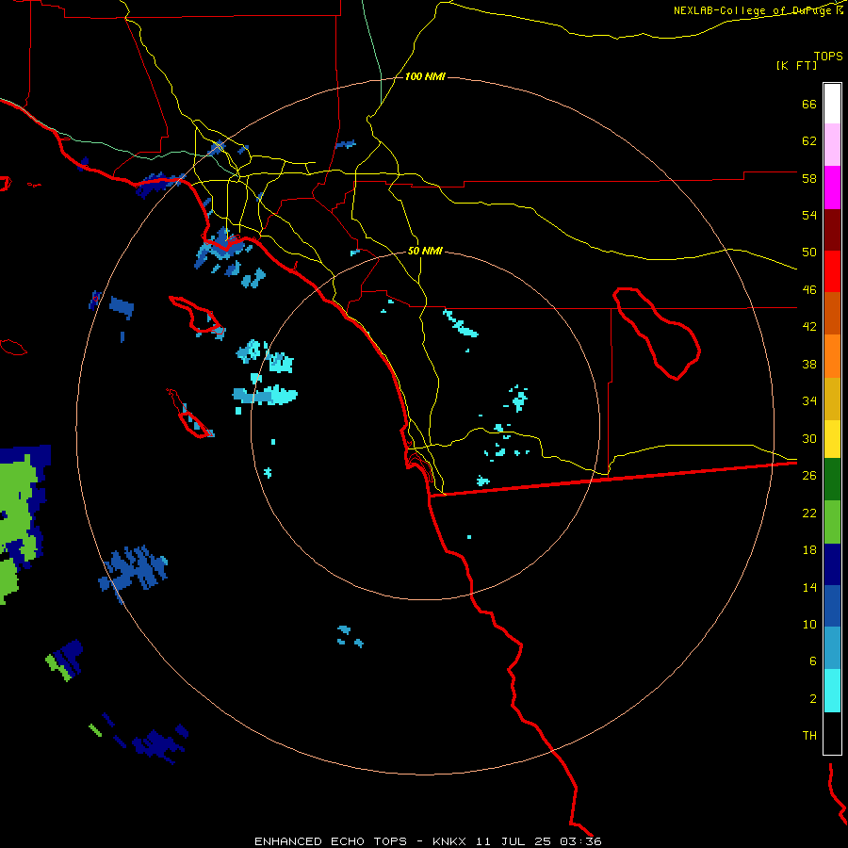The height and width of the screenshot is (848, 848).
Task: Pick the dark red maroon legend swatch
Action: (x=832, y=230)
